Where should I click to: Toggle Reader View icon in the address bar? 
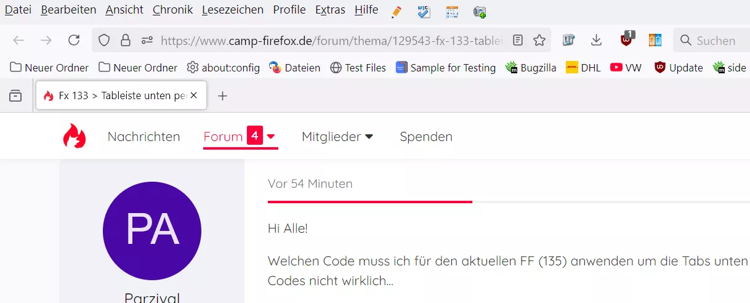click(x=518, y=41)
